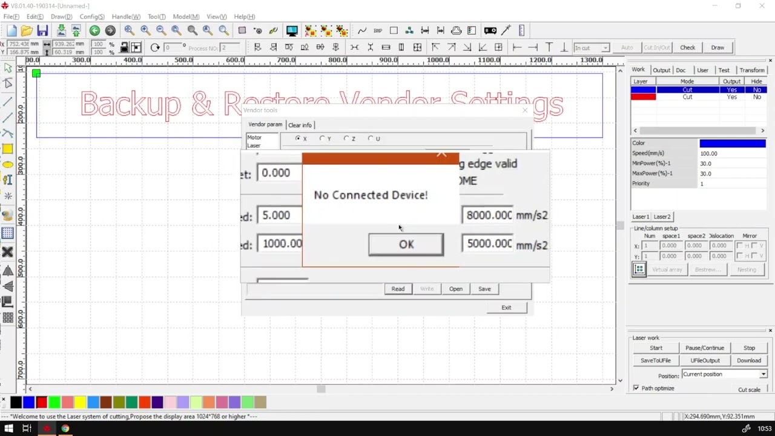The height and width of the screenshot is (436, 775).
Task: Toggle the aspect ratio lock icon
Action: [x=124, y=47]
